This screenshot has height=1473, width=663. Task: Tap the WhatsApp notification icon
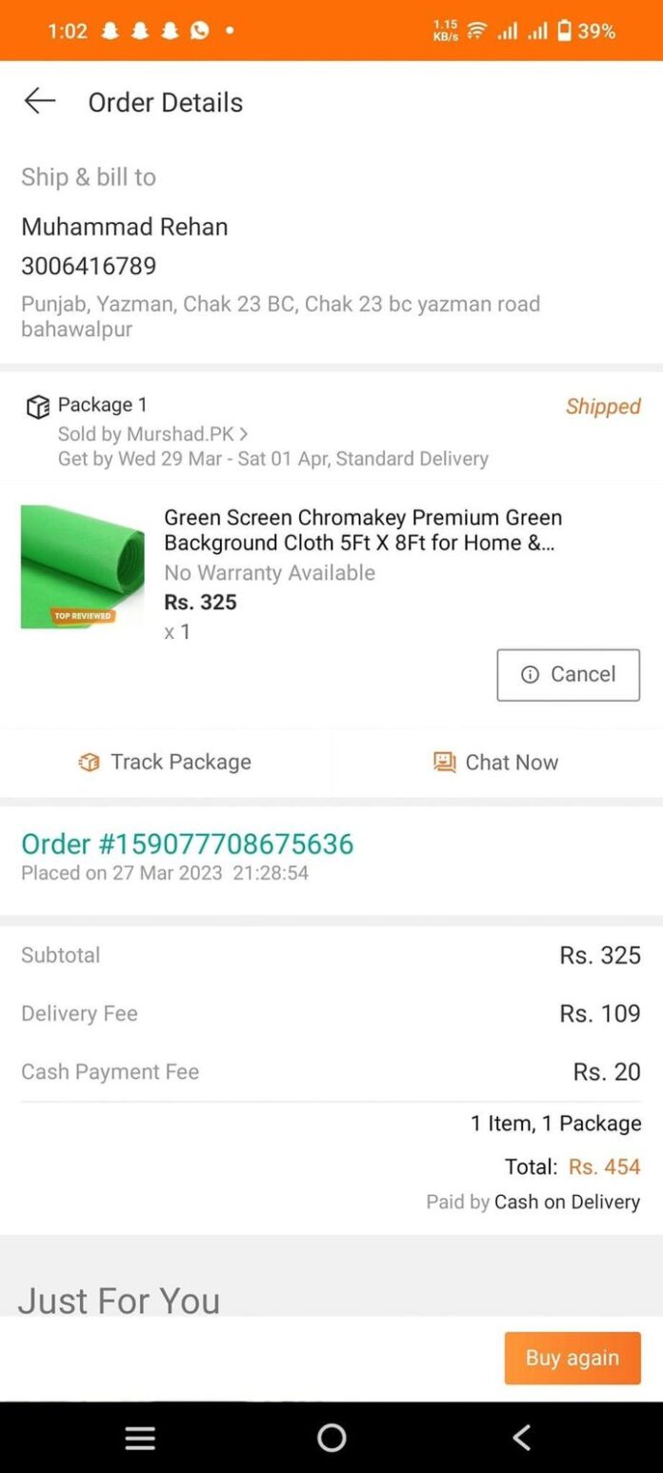pyautogui.click(x=199, y=30)
